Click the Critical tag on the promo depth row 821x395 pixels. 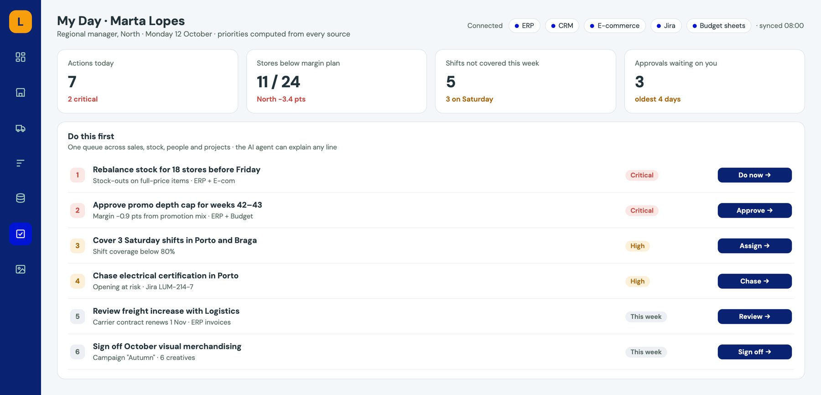(642, 210)
